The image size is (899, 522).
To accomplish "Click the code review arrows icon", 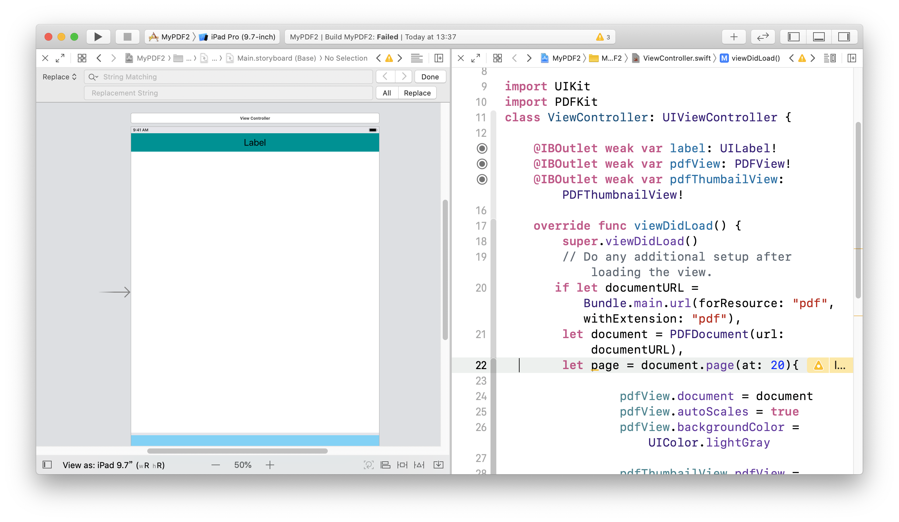I will pos(762,37).
